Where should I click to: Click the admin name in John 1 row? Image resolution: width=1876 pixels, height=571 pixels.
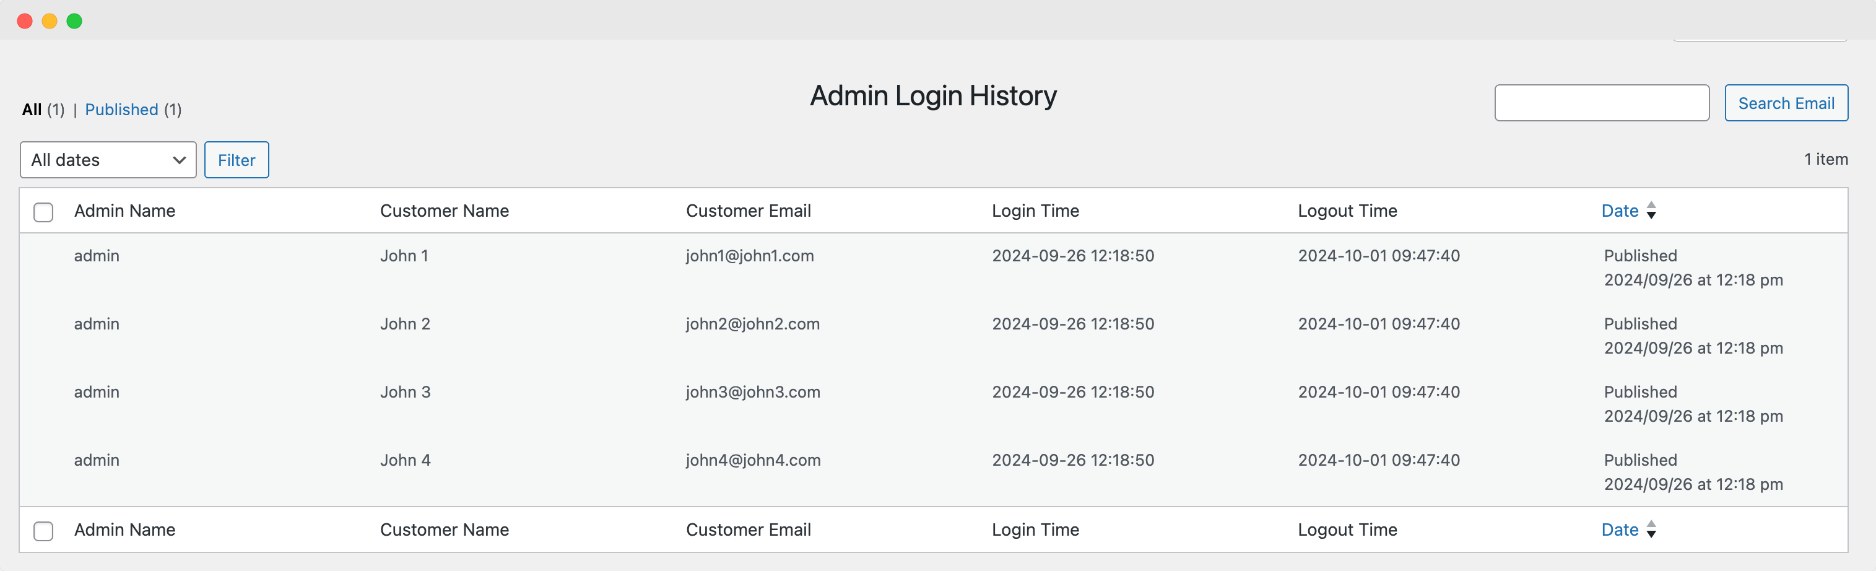click(x=96, y=256)
